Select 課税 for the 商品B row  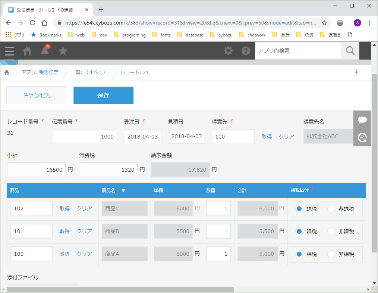tap(299, 231)
